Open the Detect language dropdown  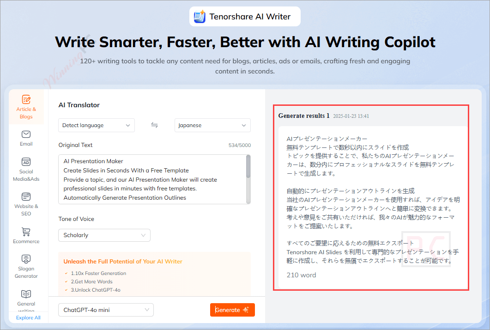point(96,125)
